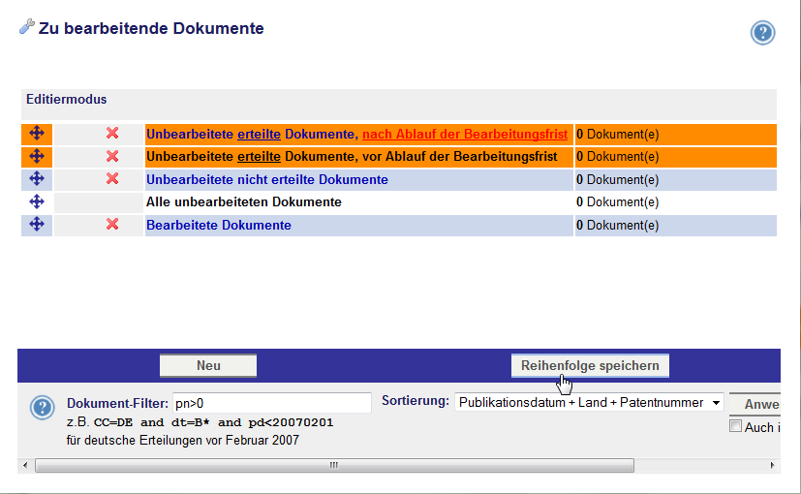The width and height of the screenshot is (801, 494).
Task: Click the horizontal scrollbar thumb
Action: 334,465
